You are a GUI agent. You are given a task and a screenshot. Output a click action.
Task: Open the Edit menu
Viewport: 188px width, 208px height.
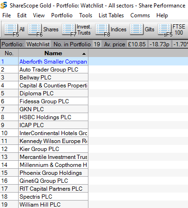coord(22,15)
